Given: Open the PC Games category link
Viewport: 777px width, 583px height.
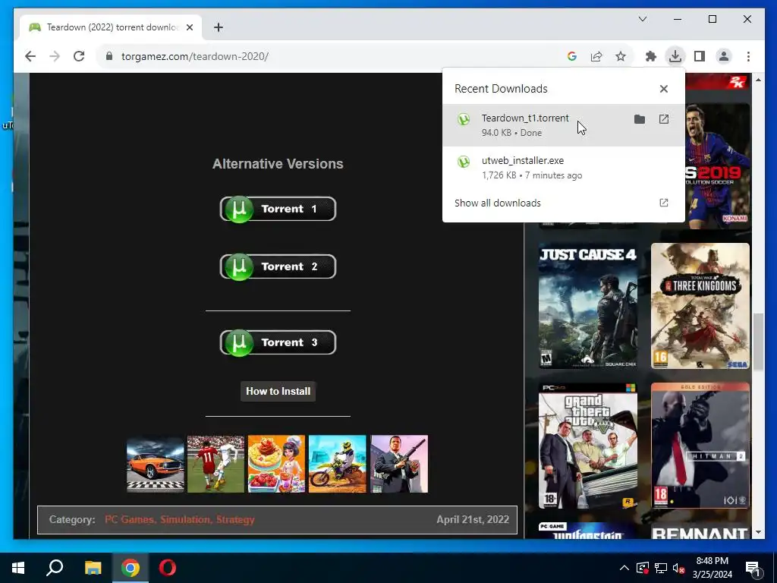Looking at the screenshot, I should [x=131, y=519].
